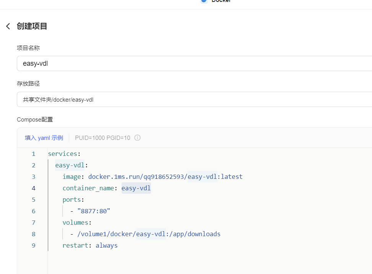Click the 填入 yaml 示例 link
Image resolution: width=372 pixels, height=274 pixels.
[44, 138]
